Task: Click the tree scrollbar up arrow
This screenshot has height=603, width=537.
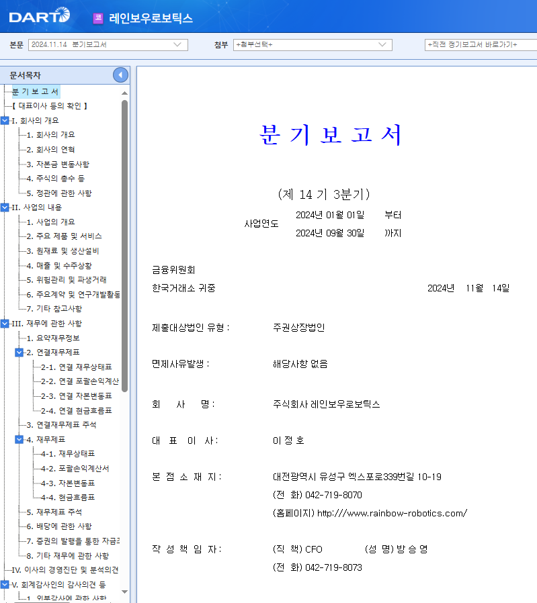Action: [124, 93]
